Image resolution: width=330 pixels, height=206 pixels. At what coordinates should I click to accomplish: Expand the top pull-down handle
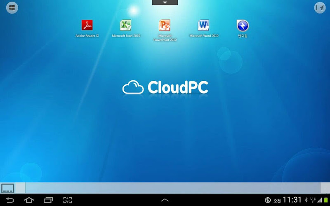(165, 2)
